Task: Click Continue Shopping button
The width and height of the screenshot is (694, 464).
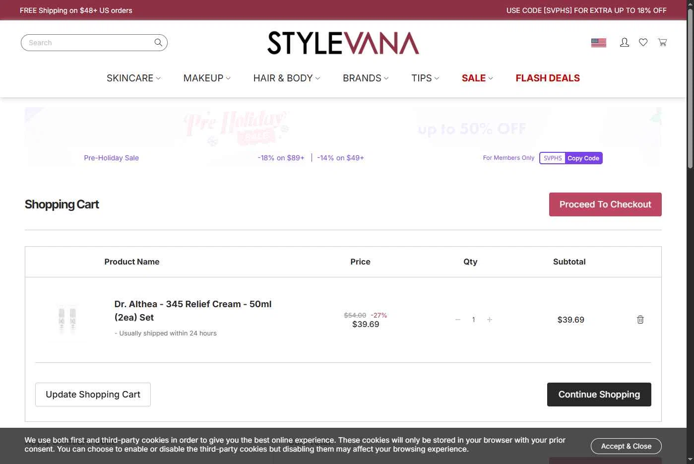Action: tap(599, 395)
